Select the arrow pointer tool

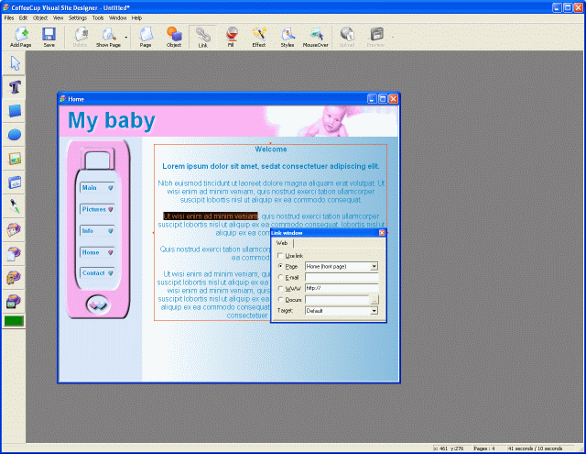15,63
